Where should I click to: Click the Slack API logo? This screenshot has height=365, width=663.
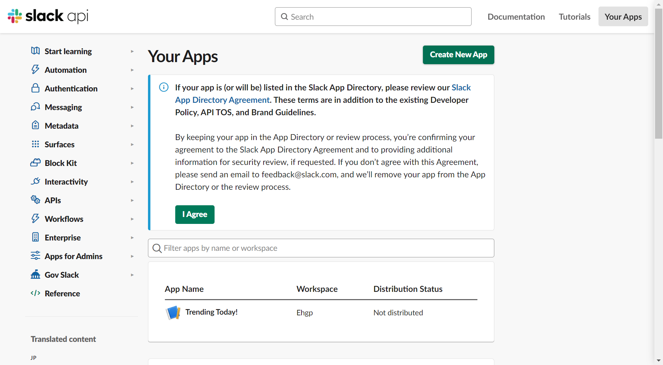click(x=48, y=16)
